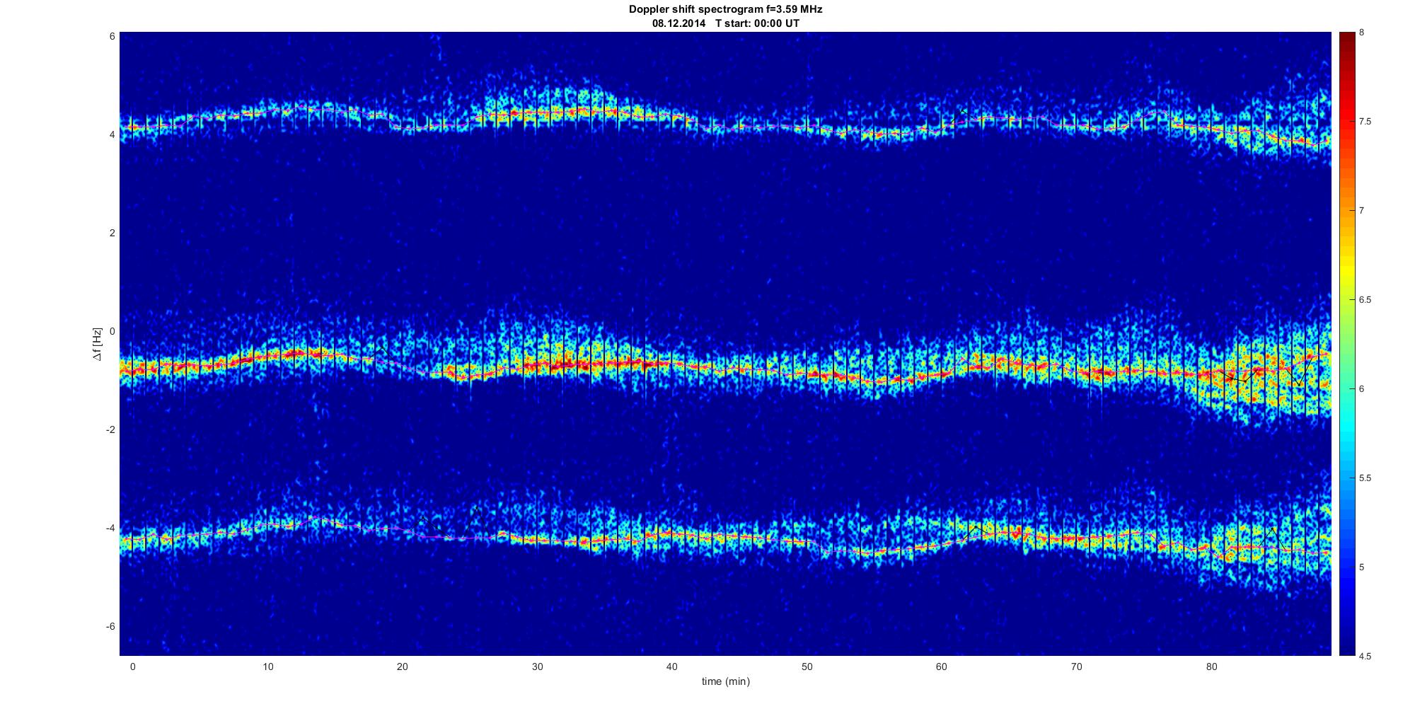
Task: Click the x-axis label 'time (min)'
Action: point(725,682)
